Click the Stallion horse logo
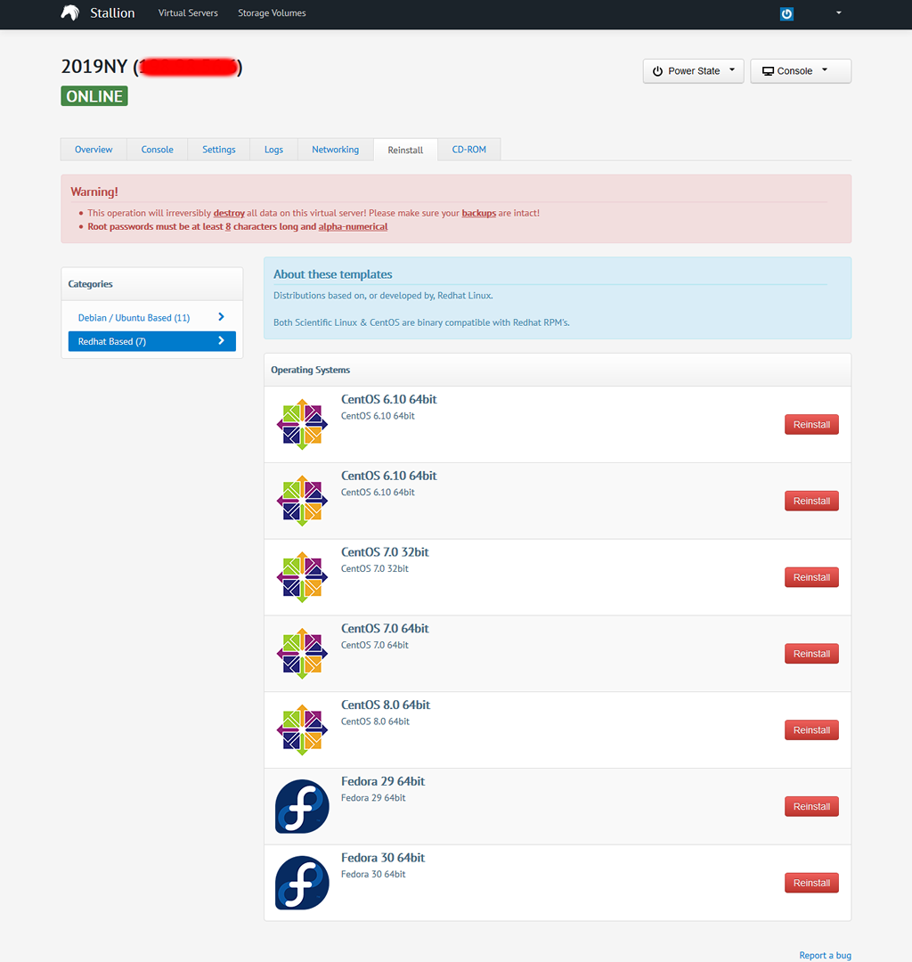The width and height of the screenshot is (912, 962). tap(70, 12)
